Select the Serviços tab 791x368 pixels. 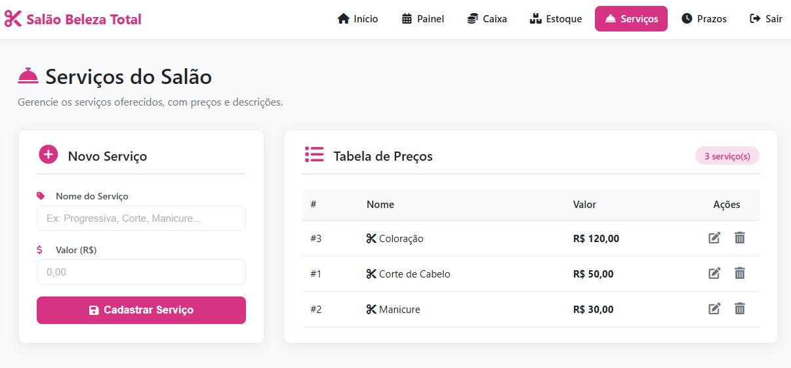point(631,19)
